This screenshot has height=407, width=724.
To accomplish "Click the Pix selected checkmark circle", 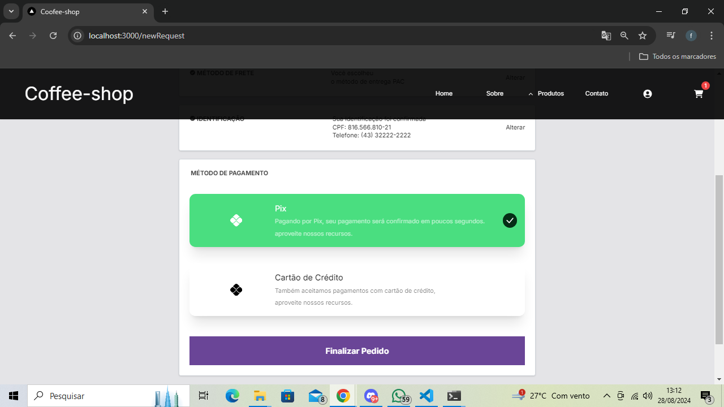I will 510,220.
